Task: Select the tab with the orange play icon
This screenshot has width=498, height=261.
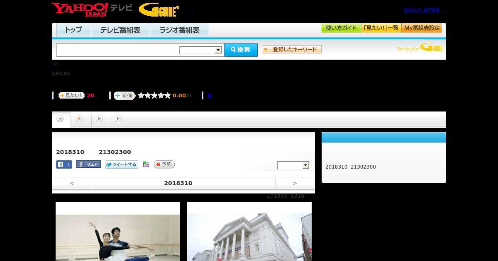Action: coord(81,119)
